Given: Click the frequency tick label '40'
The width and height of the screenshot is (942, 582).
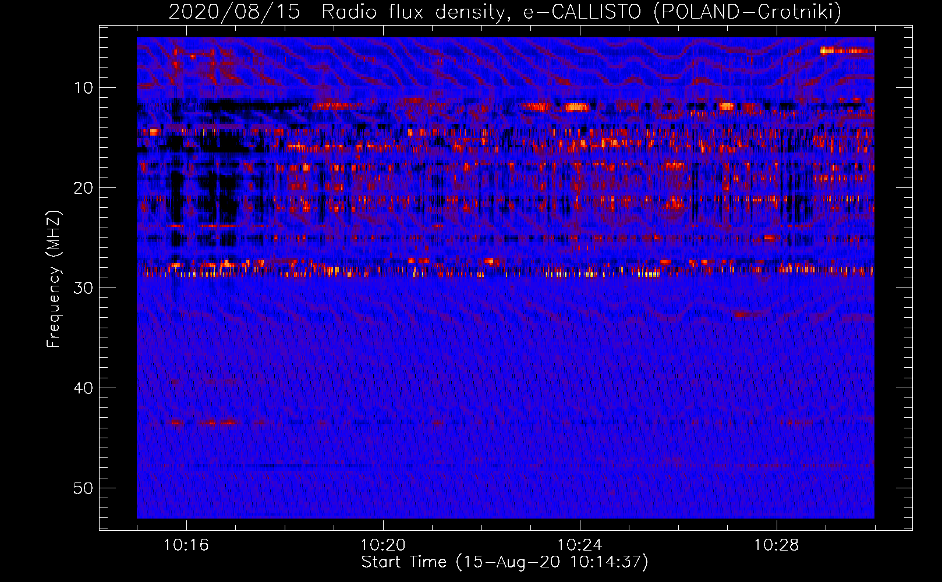Looking at the screenshot, I should (x=83, y=388).
